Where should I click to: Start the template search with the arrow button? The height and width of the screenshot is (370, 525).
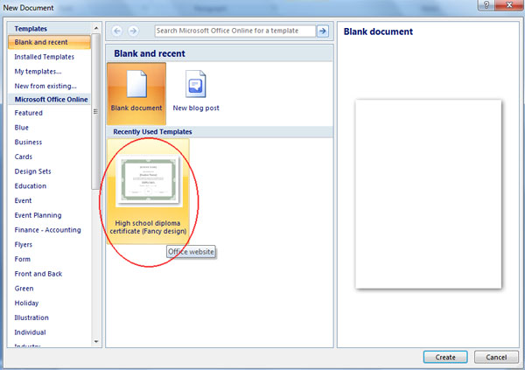[x=323, y=31]
